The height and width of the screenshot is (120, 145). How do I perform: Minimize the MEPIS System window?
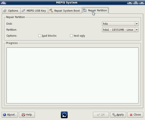[130, 3]
